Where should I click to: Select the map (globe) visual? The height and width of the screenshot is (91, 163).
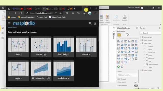118,52
